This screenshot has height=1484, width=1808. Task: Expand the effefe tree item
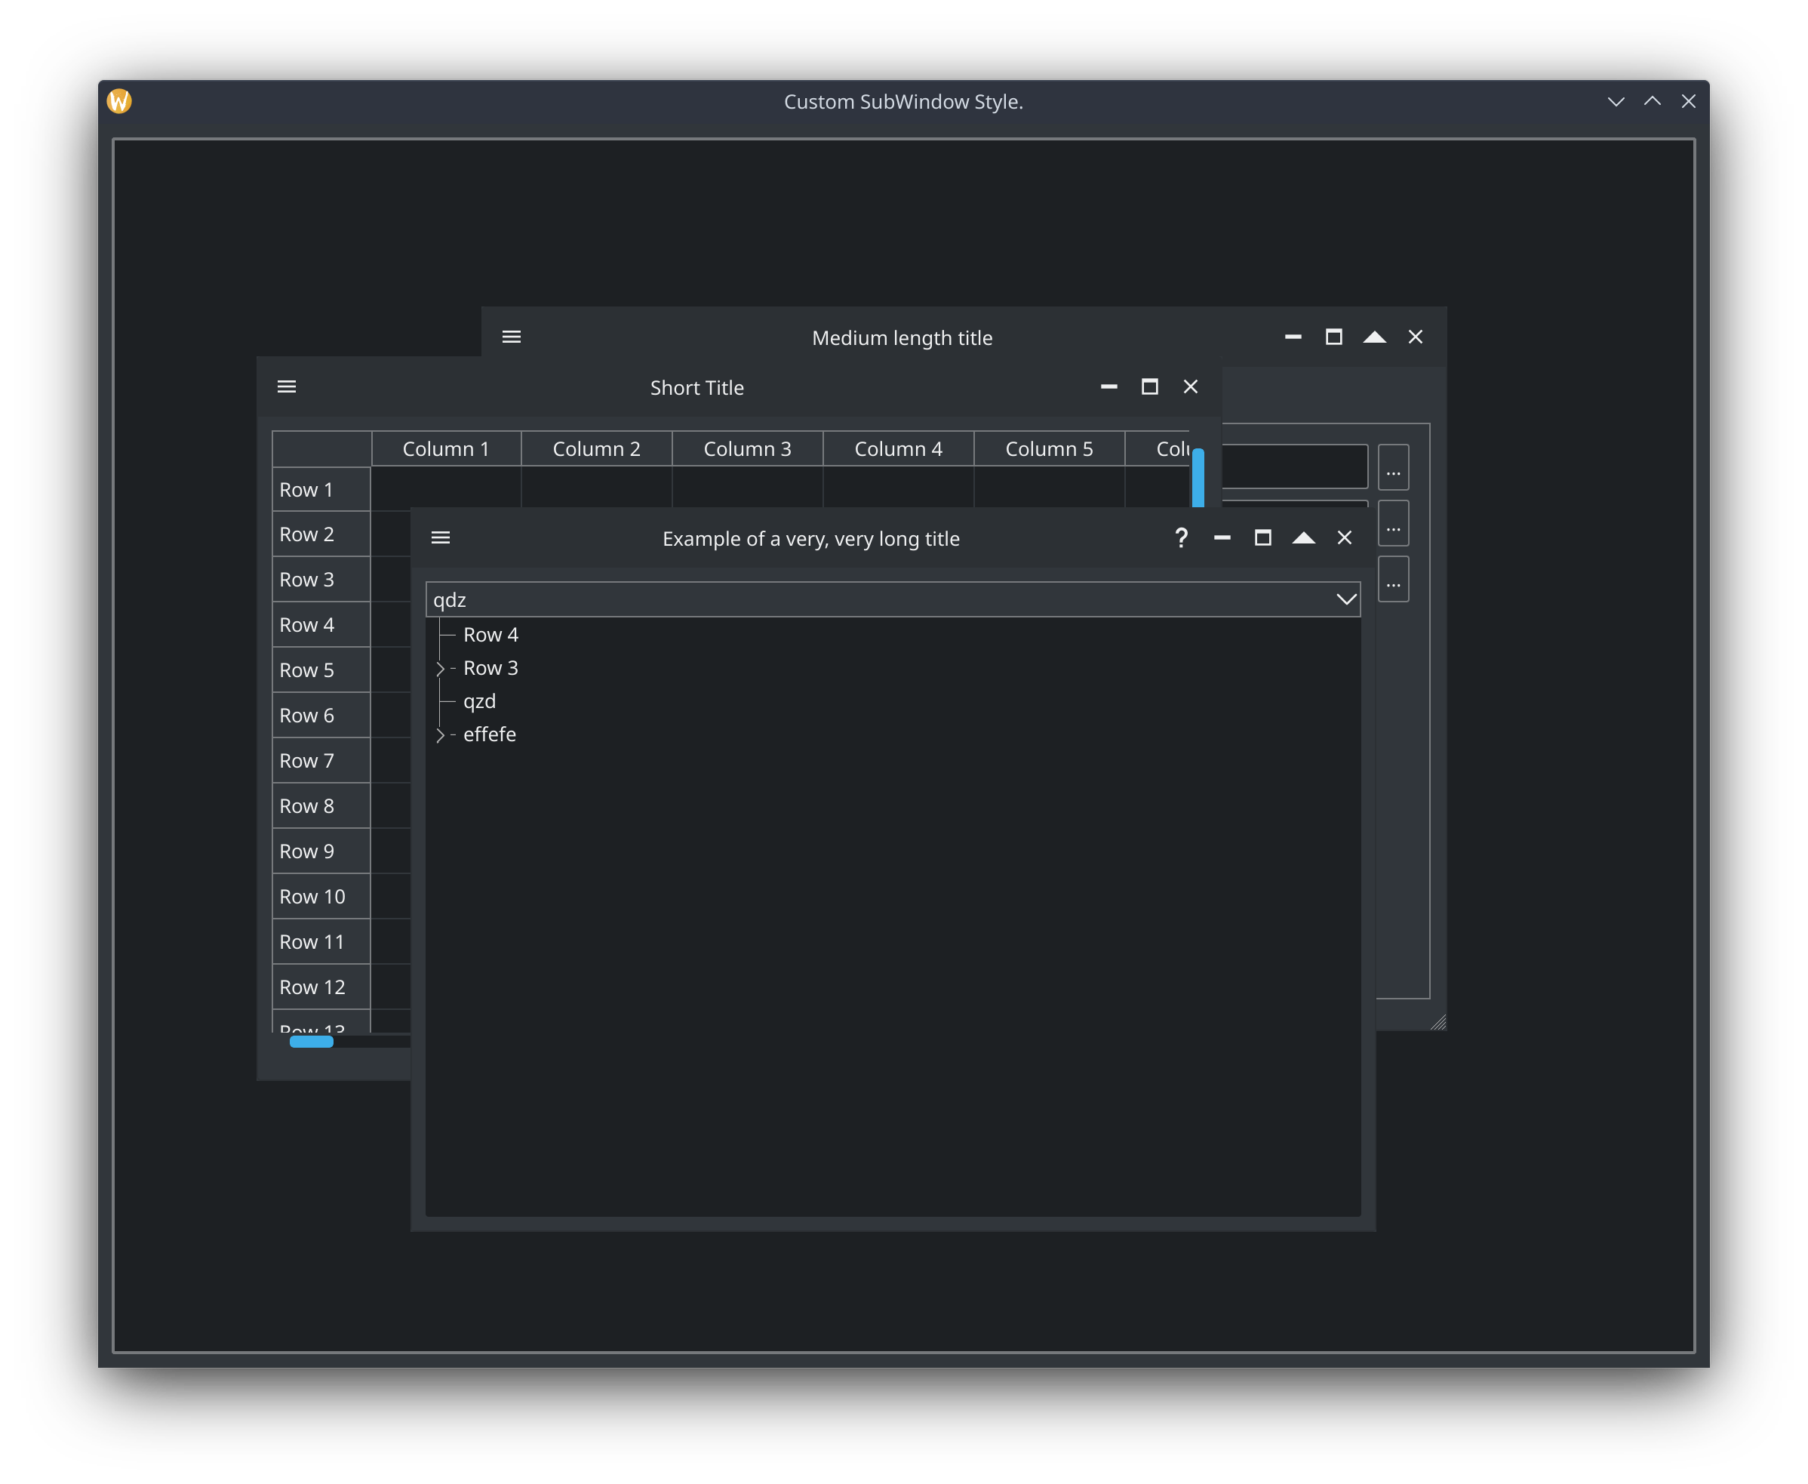440,735
